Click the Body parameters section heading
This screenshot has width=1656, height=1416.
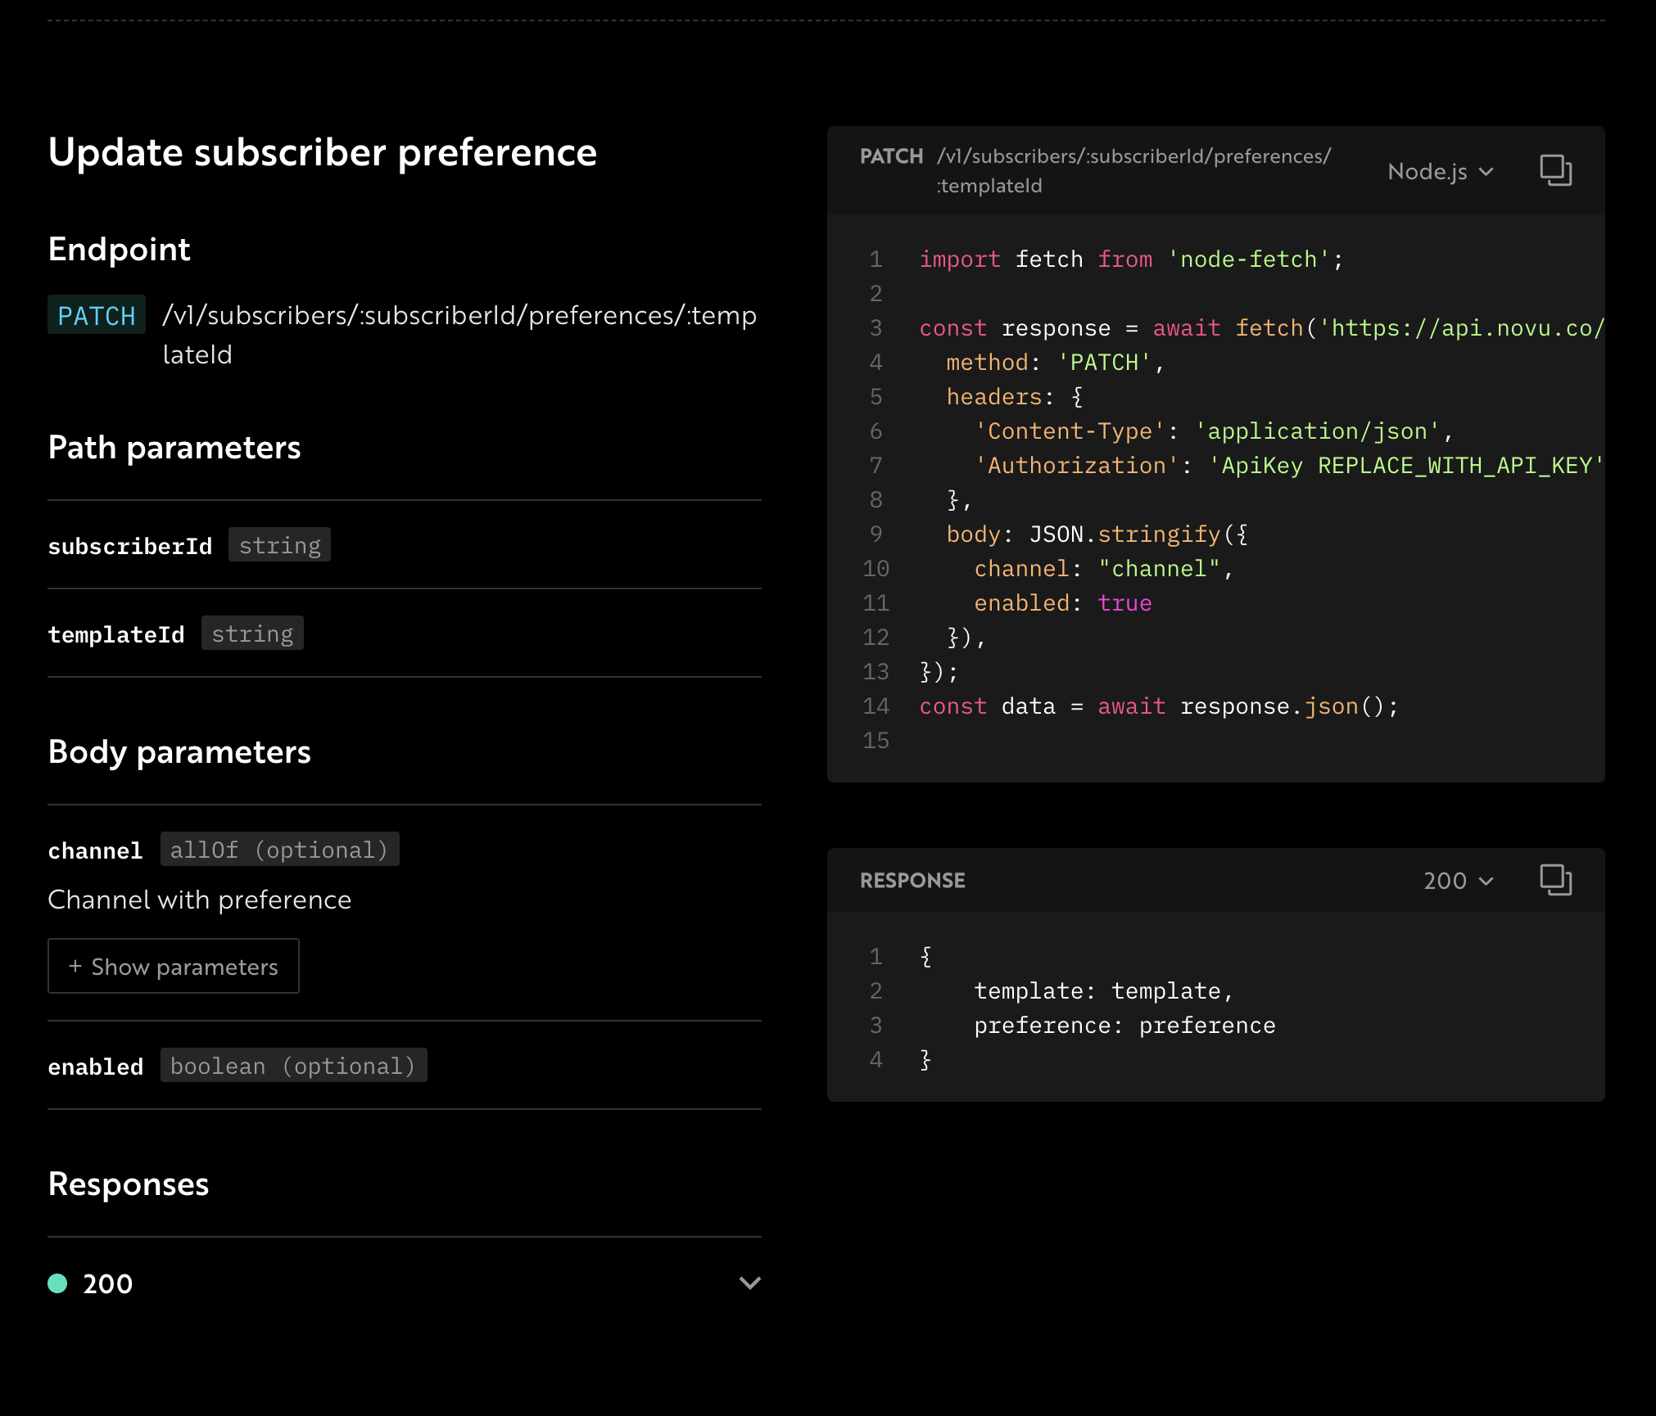click(x=179, y=752)
